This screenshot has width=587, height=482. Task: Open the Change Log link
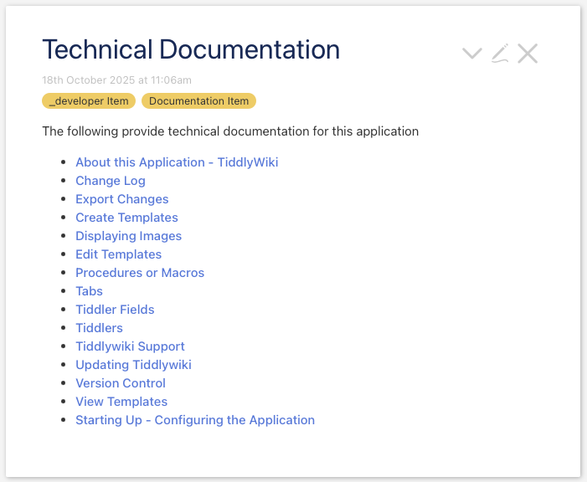point(111,181)
